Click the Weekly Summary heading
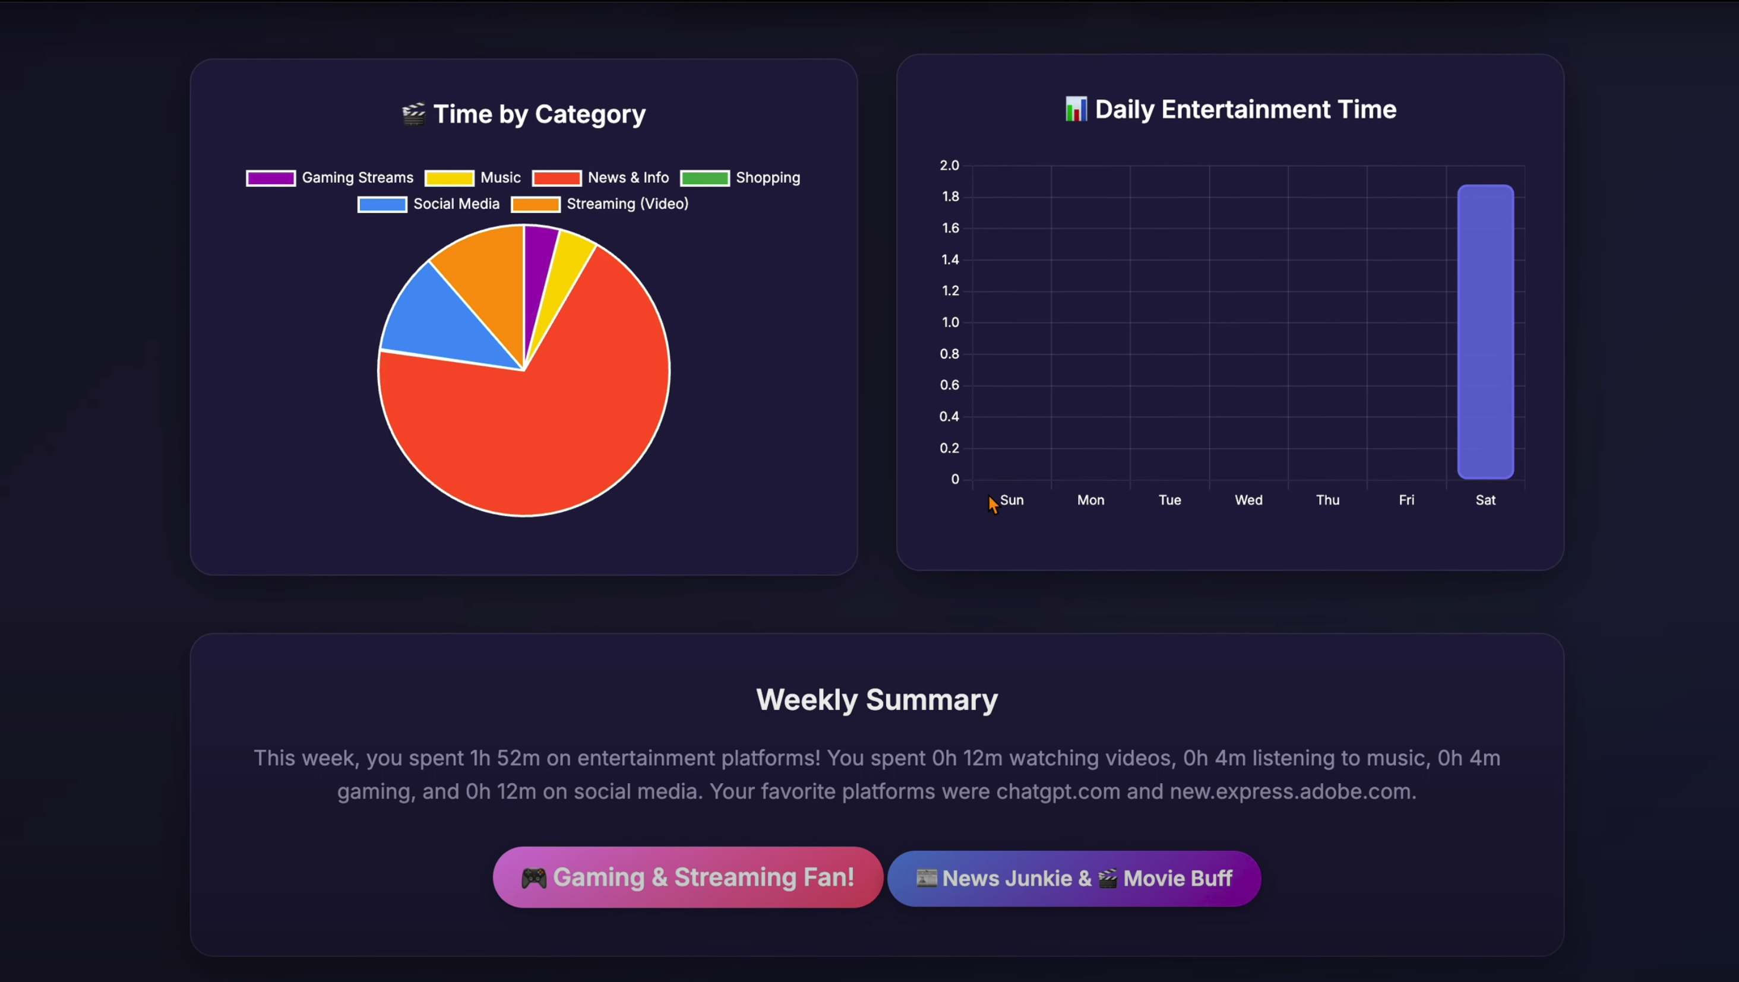1739x982 pixels. (x=876, y=700)
